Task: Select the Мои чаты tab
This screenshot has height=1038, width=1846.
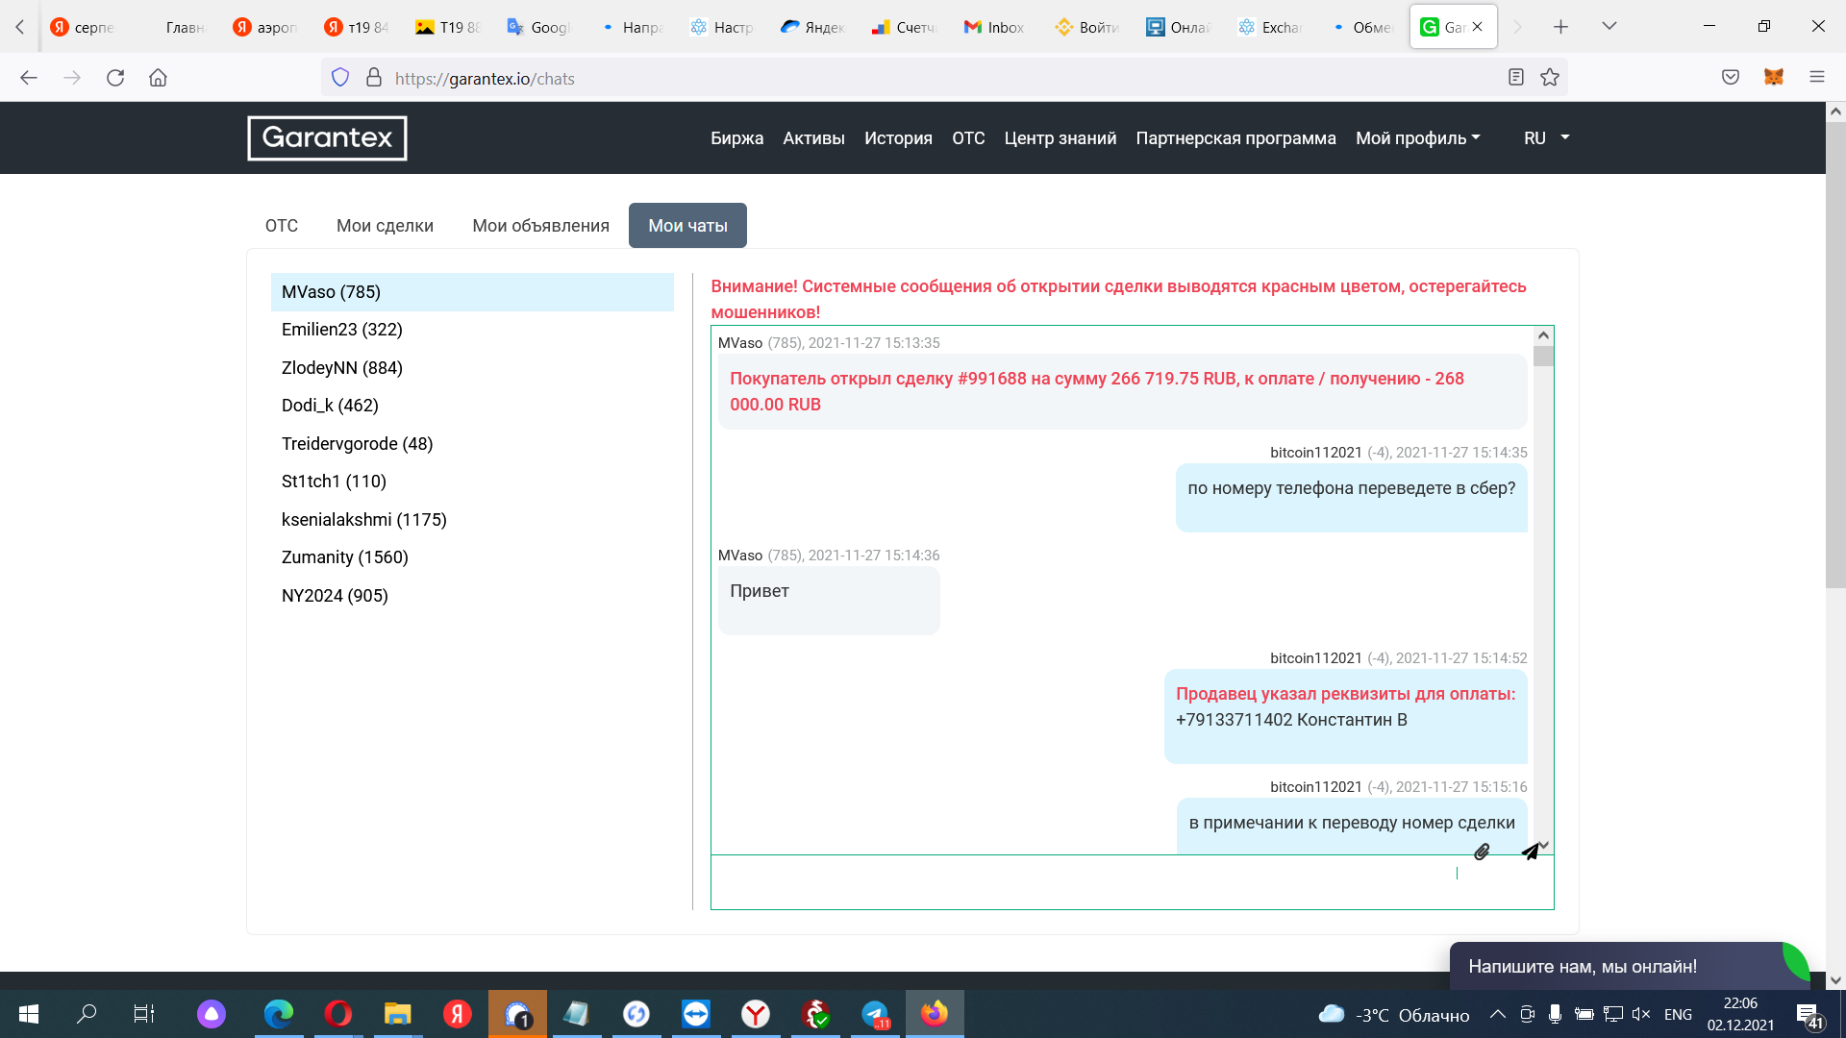Action: 687,225
